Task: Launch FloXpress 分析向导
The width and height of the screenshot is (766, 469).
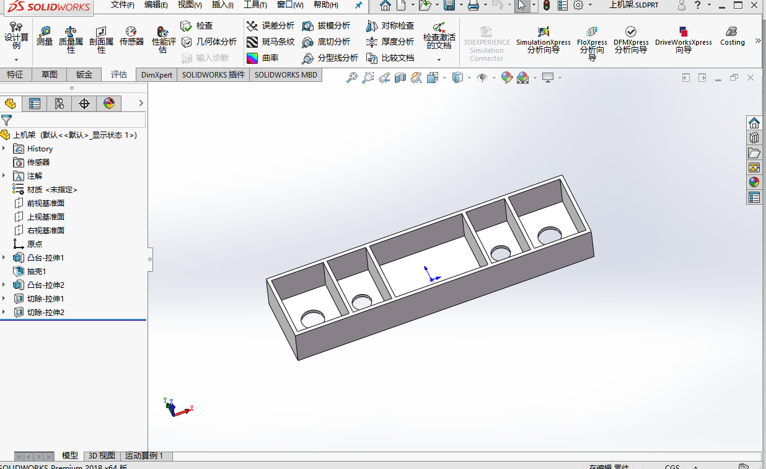Action: click(x=592, y=43)
